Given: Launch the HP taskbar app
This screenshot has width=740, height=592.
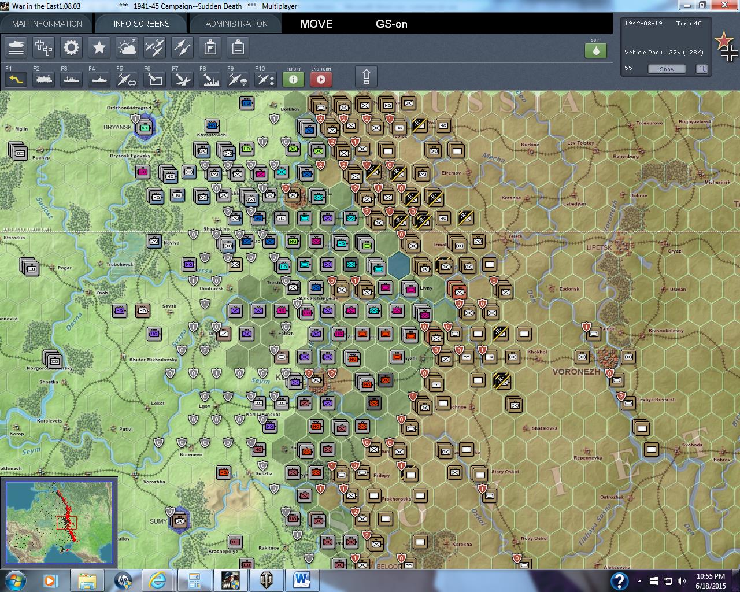Looking at the screenshot, I should pyautogui.click(x=123, y=580).
